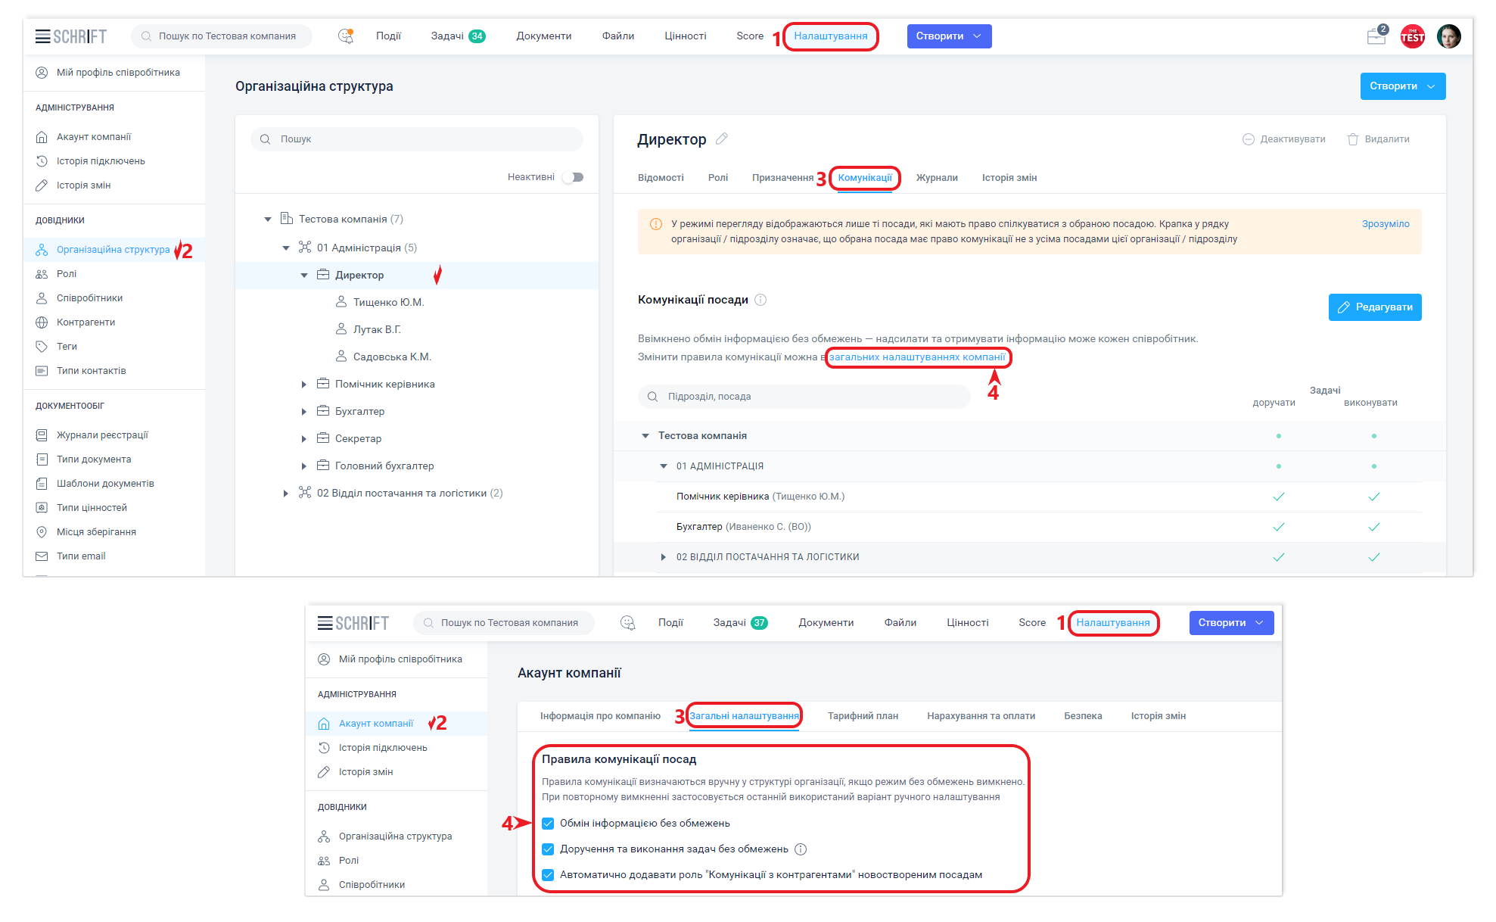This screenshot has width=1496, height=922.
Task: Uncheck Доручення та виконання задач без обмежень
Action: point(548,849)
